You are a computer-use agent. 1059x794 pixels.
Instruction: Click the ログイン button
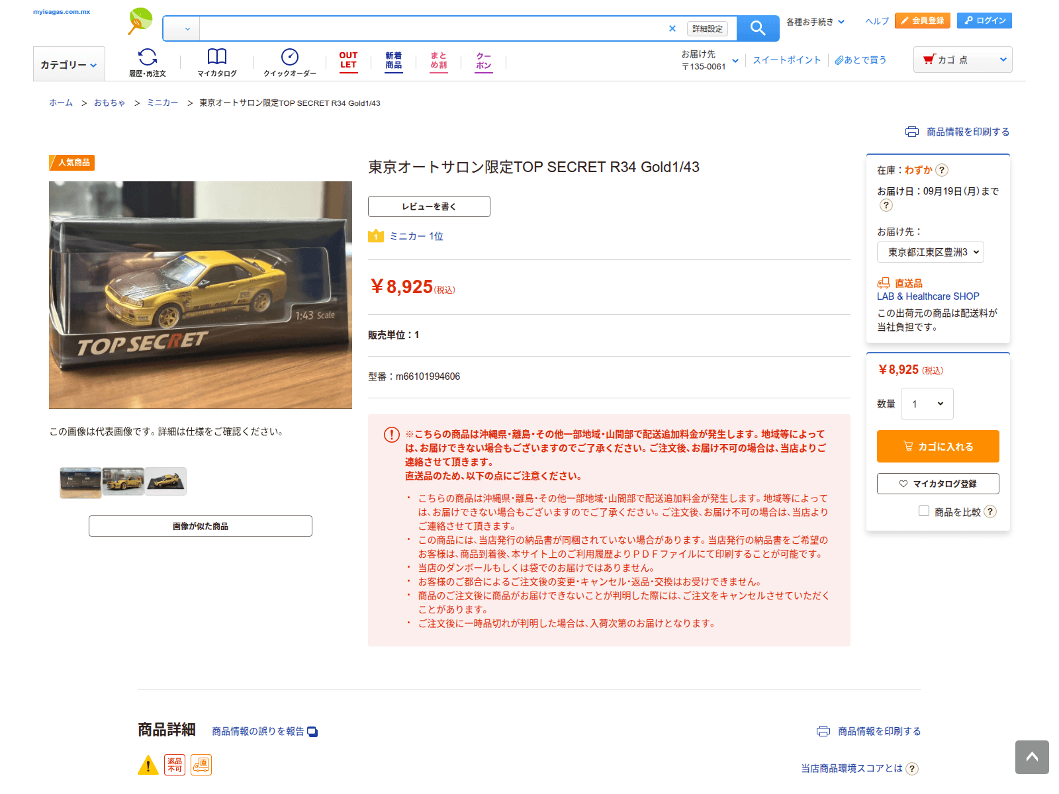pos(985,21)
